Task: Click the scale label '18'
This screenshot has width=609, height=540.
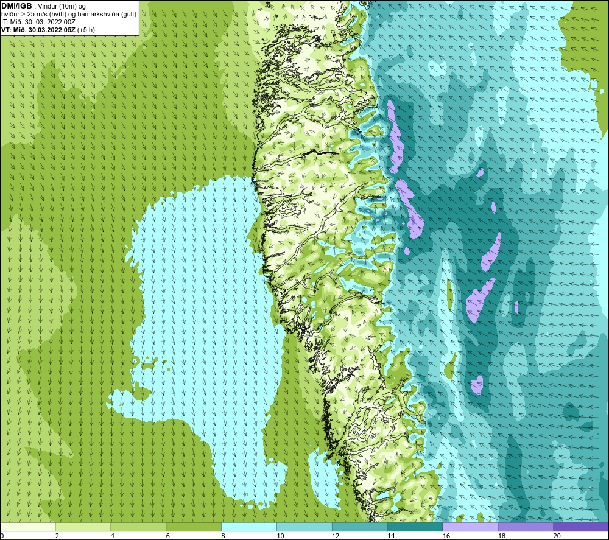Action: [x=501, y=536]
